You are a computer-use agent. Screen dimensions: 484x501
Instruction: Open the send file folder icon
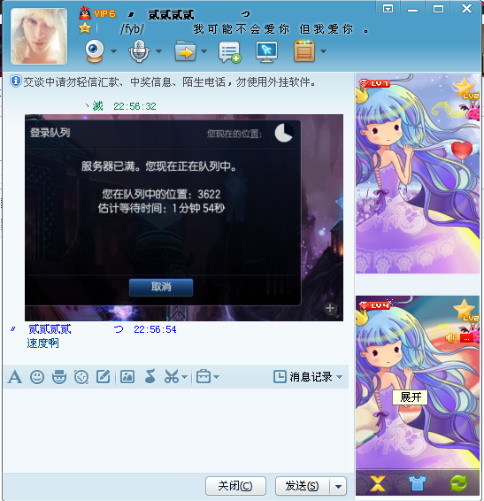pyautogui.click(x=185, y=51)
